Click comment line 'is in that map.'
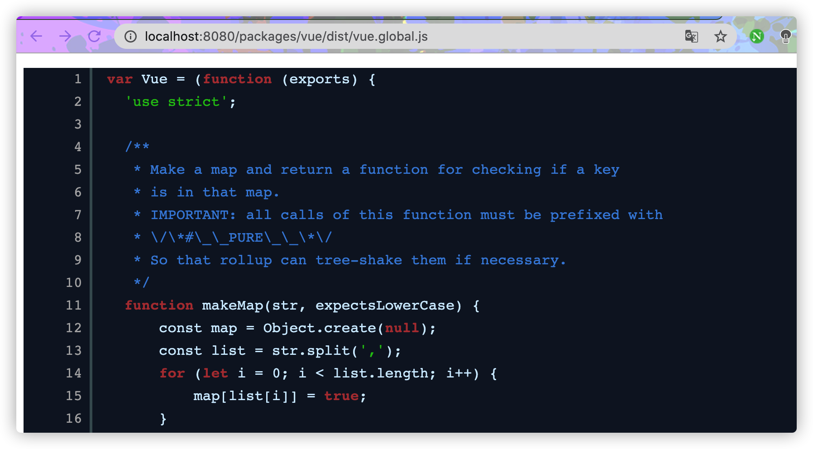This screenshot has width=813, height=449. click(215, 192)
